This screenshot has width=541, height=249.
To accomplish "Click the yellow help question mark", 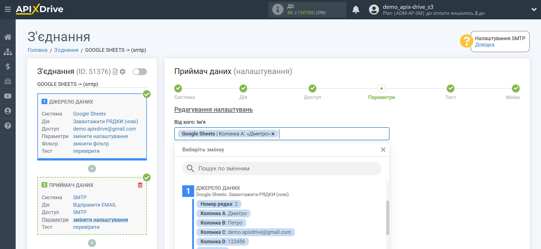I will click(466, 41).
